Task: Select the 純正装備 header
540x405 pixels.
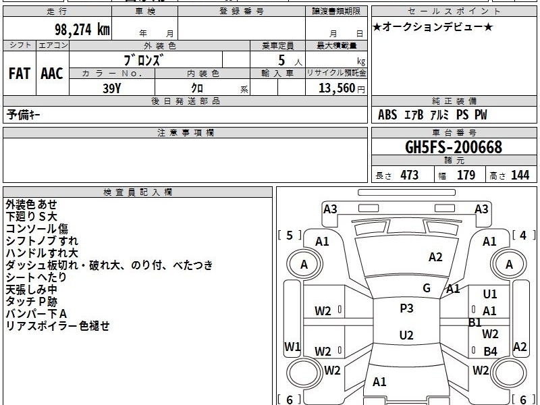Action: (x=454, y=101)
